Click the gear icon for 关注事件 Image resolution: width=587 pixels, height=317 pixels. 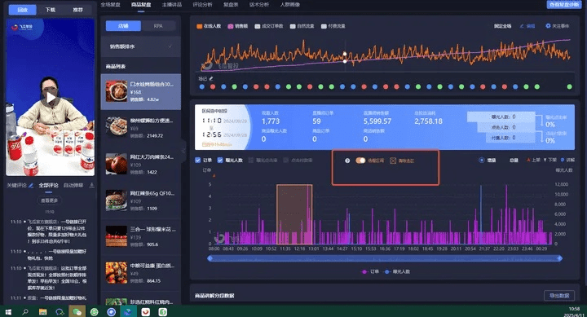click(x=548, y=26)
